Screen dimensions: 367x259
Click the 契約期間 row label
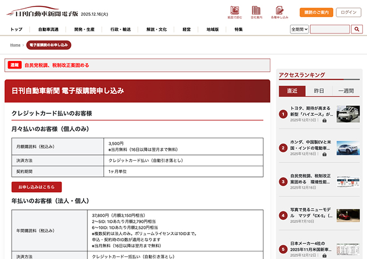click(24, 172)
